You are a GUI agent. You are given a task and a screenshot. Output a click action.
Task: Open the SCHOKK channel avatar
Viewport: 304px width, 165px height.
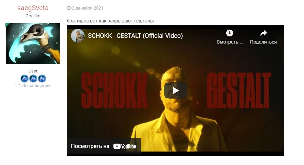[x=77, y=36]
